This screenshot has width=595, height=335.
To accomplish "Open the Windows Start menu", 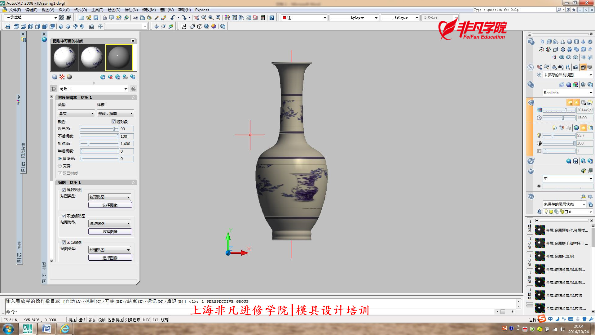I will (8, 329).
